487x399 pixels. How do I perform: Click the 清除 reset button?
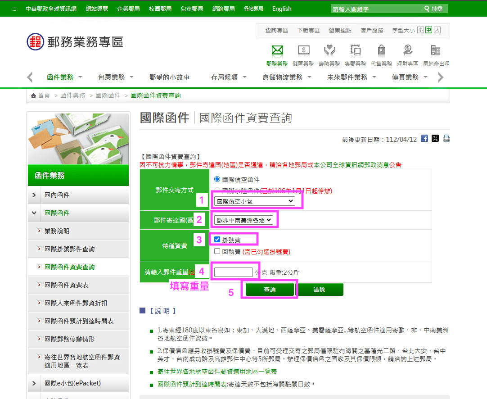tap(319, 290)
